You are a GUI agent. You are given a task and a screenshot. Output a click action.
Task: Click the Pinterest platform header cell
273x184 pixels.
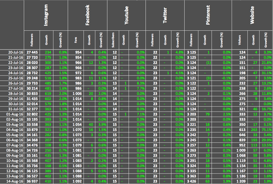coord(208,15)
